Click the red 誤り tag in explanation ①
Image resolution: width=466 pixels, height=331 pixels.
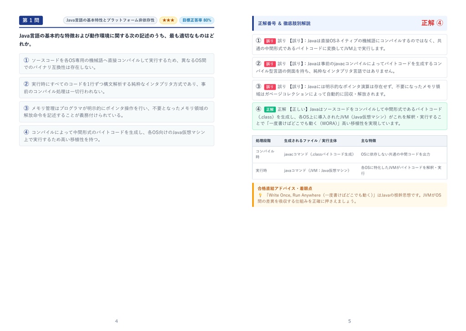[x=270, y=41]
